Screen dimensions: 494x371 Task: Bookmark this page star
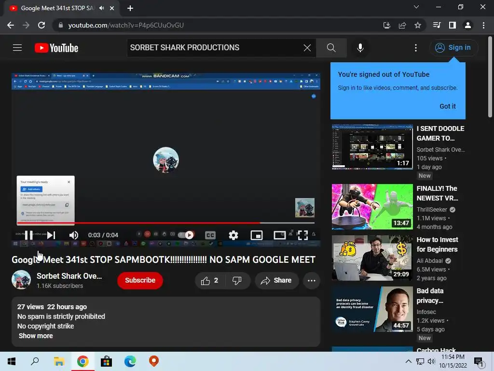418,25
